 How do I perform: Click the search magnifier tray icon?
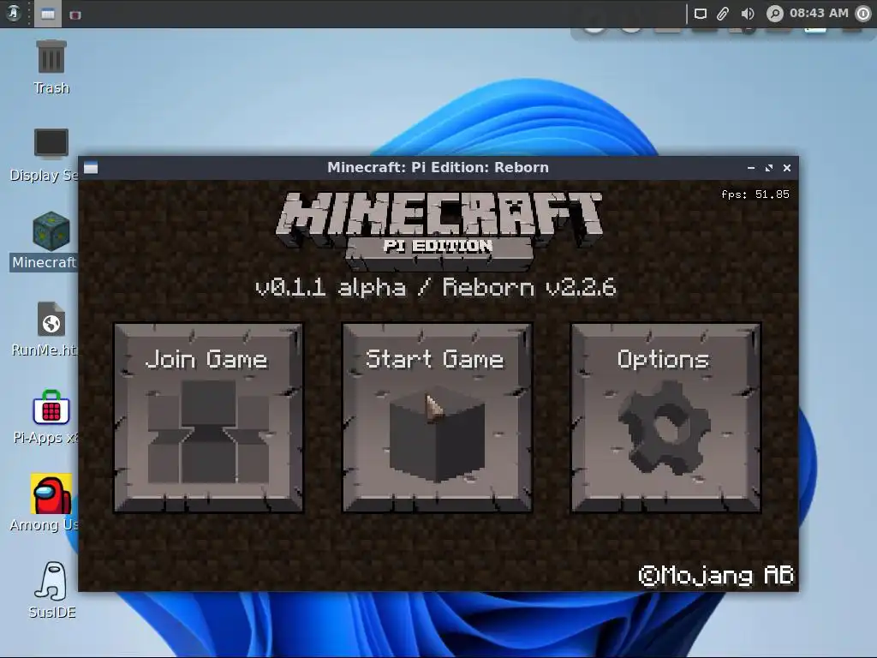pos(774,14)
